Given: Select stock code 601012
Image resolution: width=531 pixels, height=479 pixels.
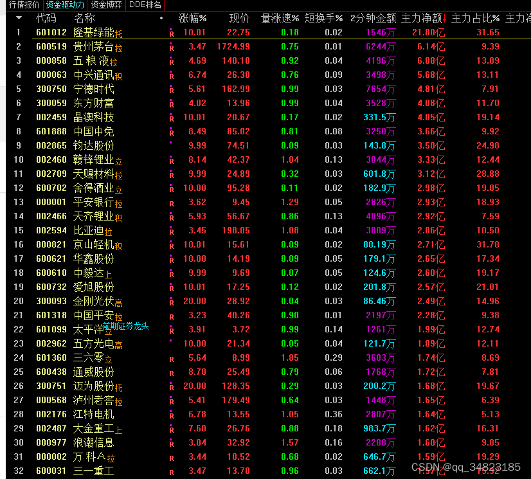Looking at the screenshot, I should pyautogui.click(x=51, y=32).
